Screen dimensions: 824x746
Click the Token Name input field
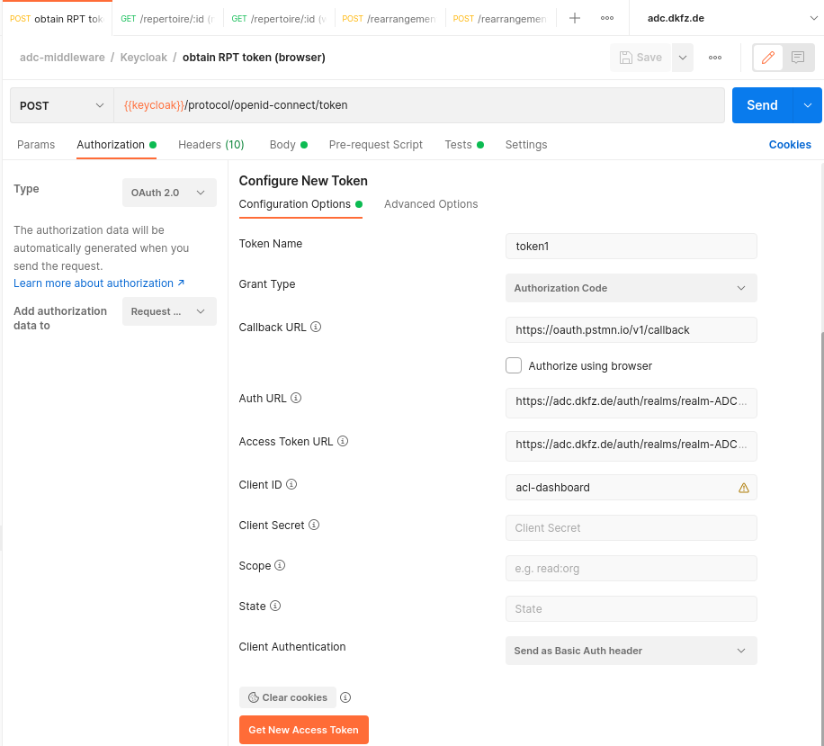[x=631, y=246]
